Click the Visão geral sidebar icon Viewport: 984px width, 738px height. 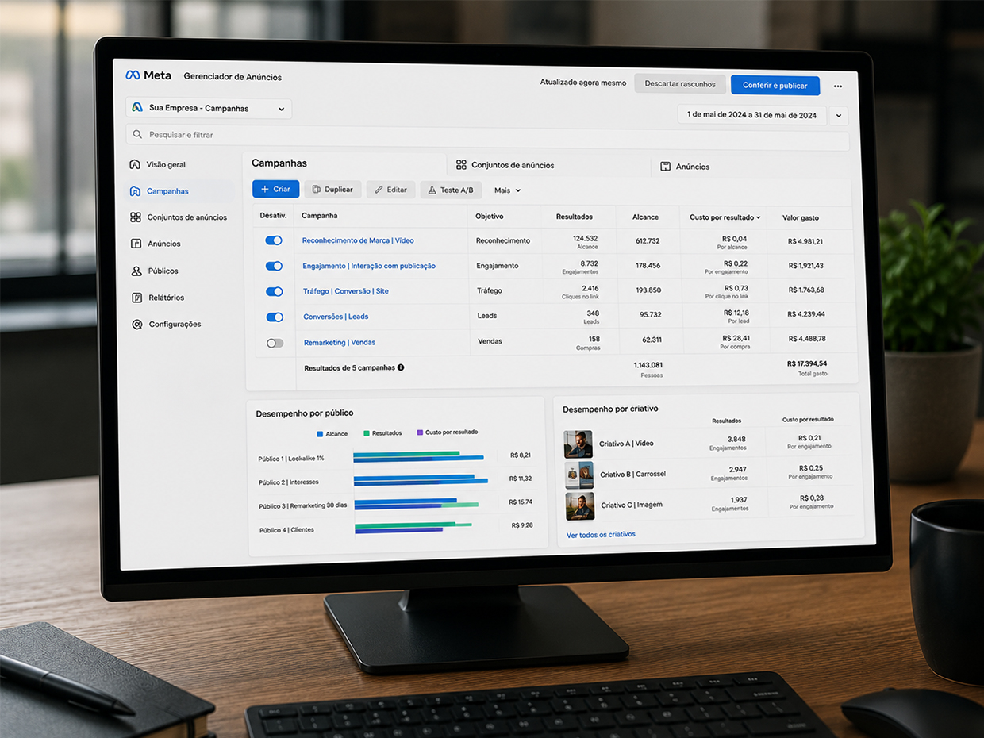click(x=135, y=164)
